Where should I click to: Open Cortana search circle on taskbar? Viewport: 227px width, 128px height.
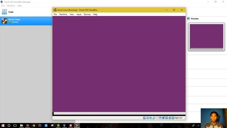click(9, 126)
